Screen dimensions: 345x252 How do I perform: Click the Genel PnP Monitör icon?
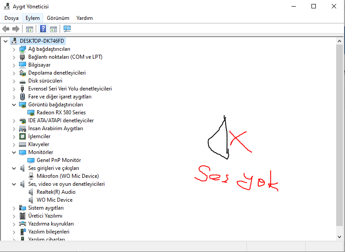[31, 160]
